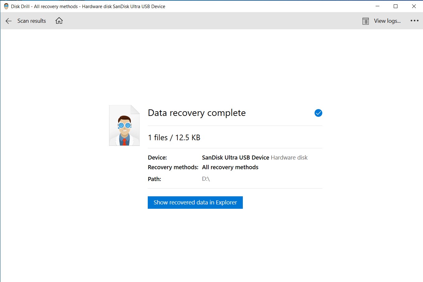The width and height of the screenshot is (423, 282).
Task: Click Show recovered data in Explorer
Action: [x=195, y=202]
